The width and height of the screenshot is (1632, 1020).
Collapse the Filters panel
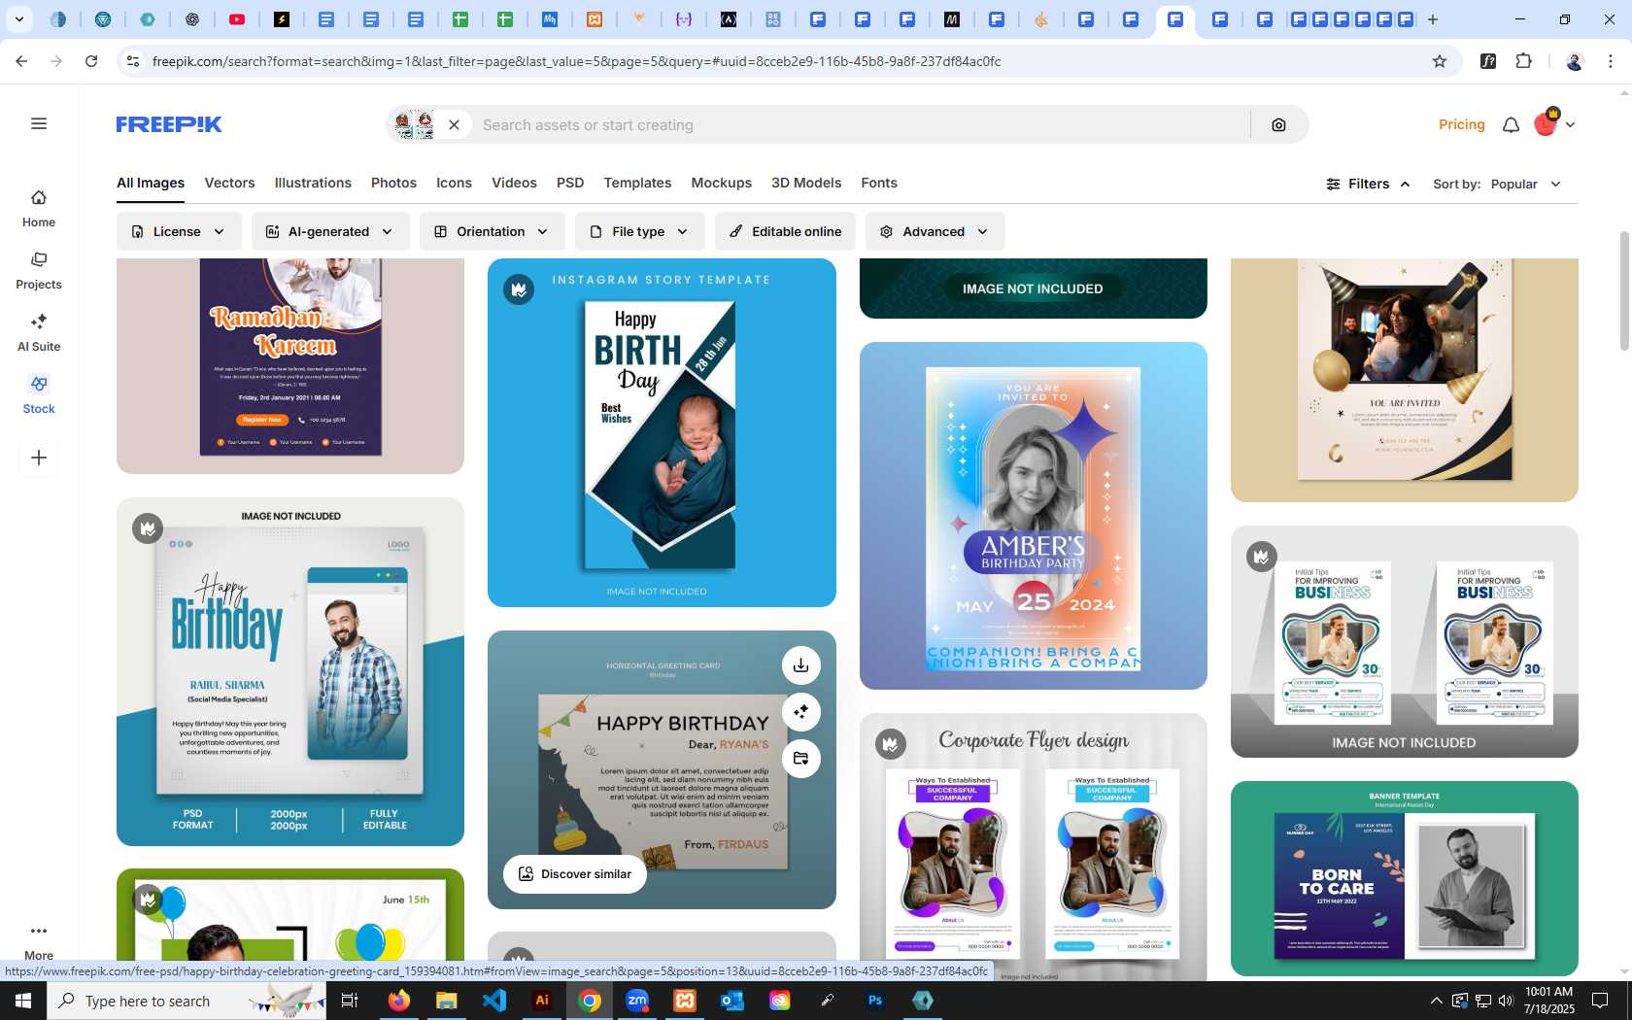[1368, 184]
